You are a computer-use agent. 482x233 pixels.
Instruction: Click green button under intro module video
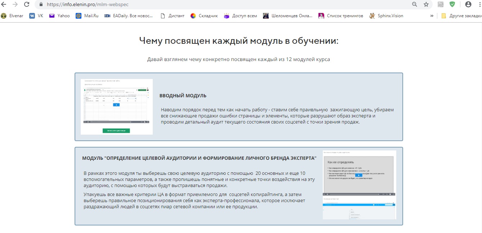tap(116, 131)
